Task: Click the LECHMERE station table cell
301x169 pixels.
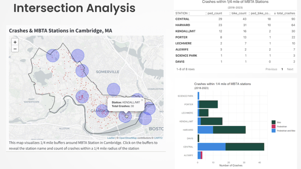Action: 183,43
